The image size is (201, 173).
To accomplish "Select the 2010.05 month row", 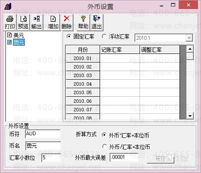I will 83,92.
